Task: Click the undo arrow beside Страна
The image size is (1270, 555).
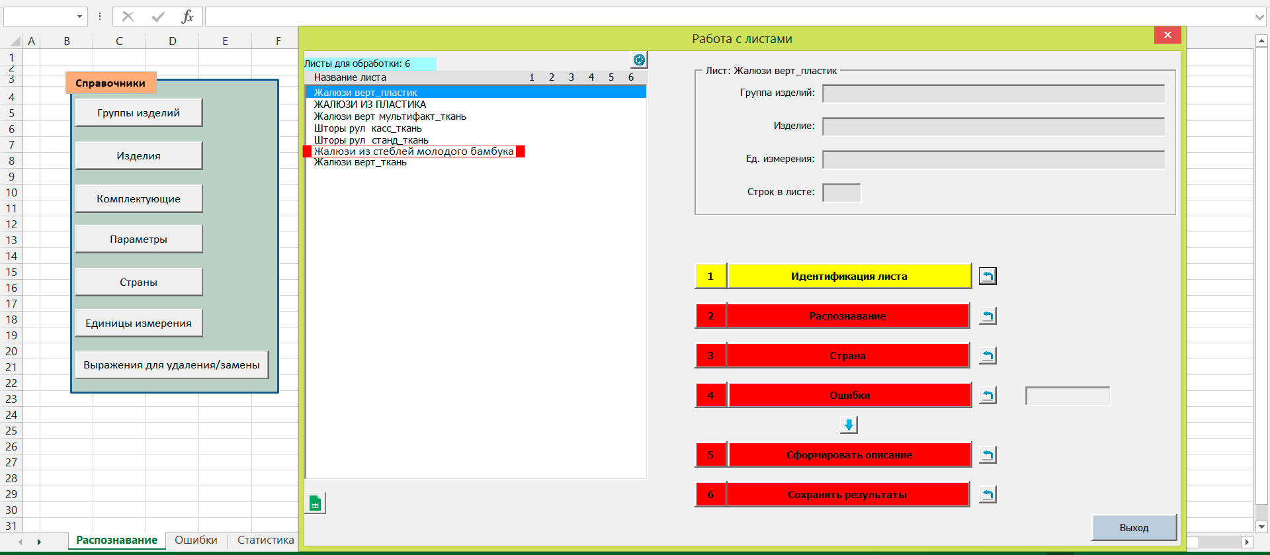Action: point(988,356)
